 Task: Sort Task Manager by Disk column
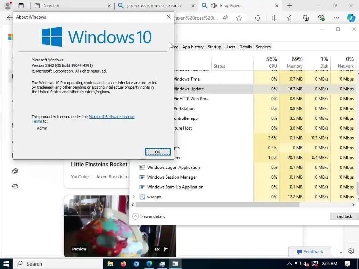pos(318,62)
